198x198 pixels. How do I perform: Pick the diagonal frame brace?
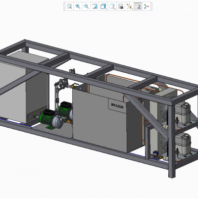[146, 115]
